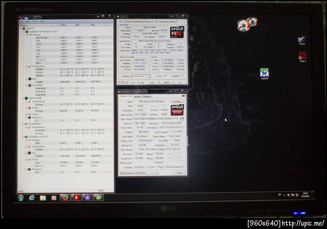Open Windows Explorer folder icon in taskbar

tap(43, 198)
